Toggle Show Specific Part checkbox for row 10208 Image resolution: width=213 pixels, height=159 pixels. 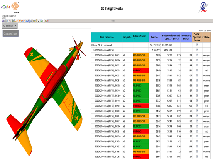[197, 60]
